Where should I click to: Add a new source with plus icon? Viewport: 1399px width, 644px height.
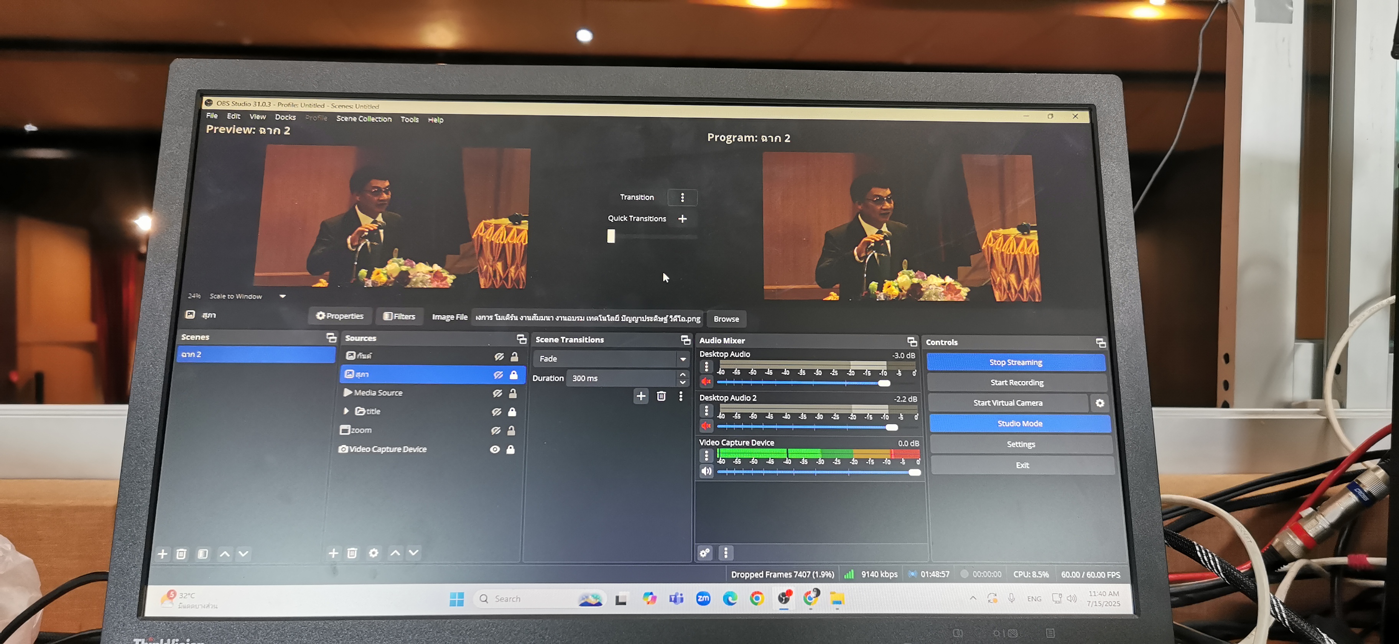coord(334,553)
